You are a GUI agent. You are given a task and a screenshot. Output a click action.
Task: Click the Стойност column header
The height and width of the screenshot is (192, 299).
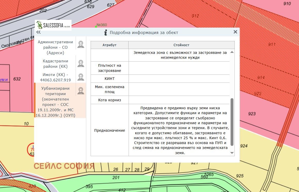tap(181, 45)
